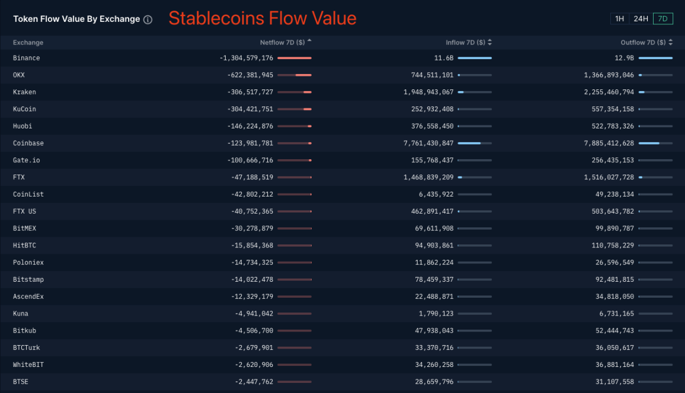Open the Binance exchange row
Image resolution: width=685 pixels, height=393 pixels.
(x=26, y=58)
